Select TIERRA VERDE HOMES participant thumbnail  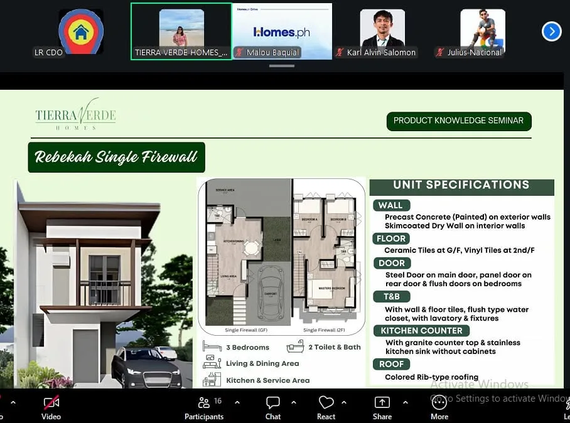click(181, 31)
